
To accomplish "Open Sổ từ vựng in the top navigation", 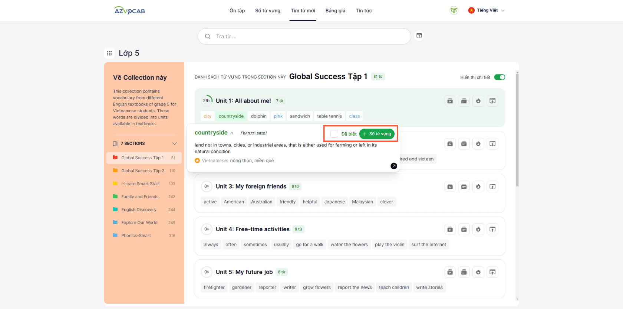I will (268, 10).
